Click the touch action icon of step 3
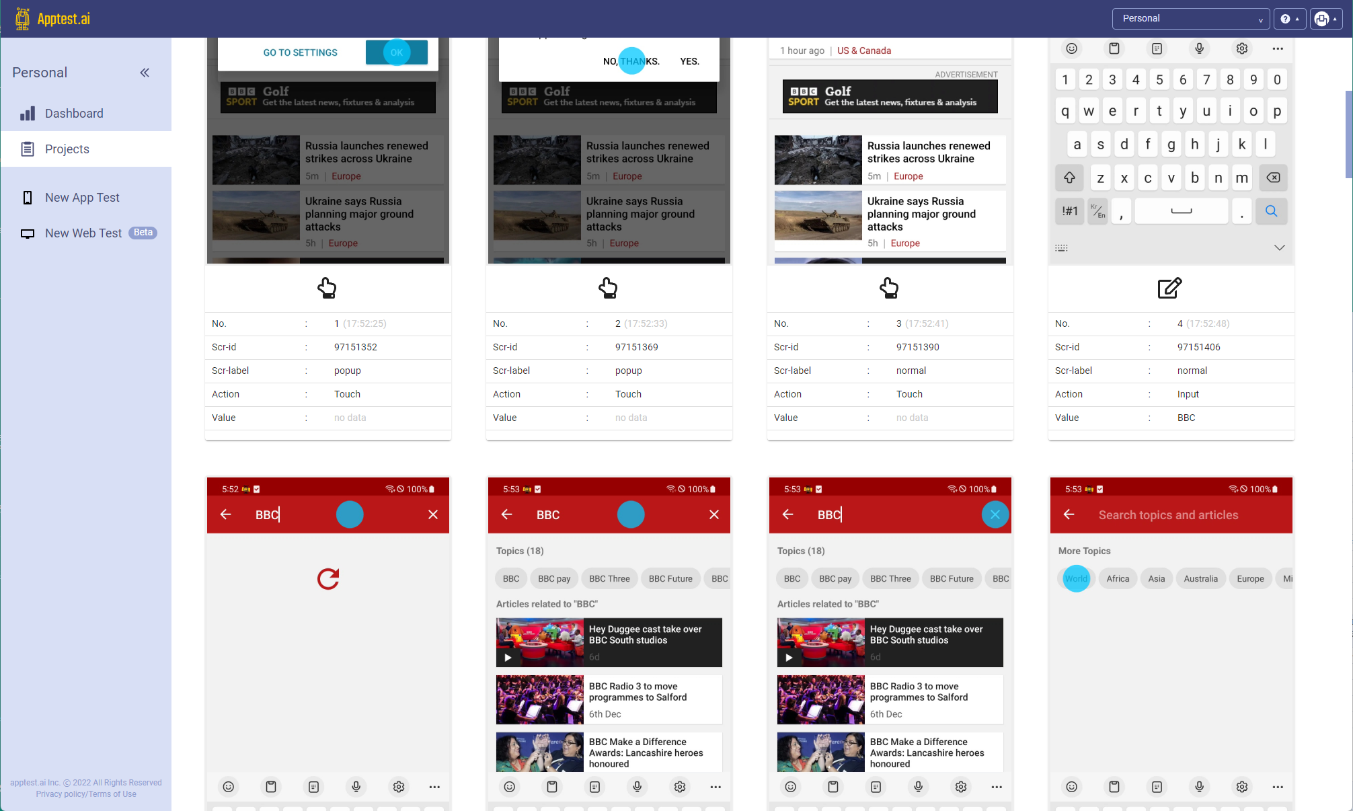Viewport: 1353px width, 811px height. click(889, 288)
